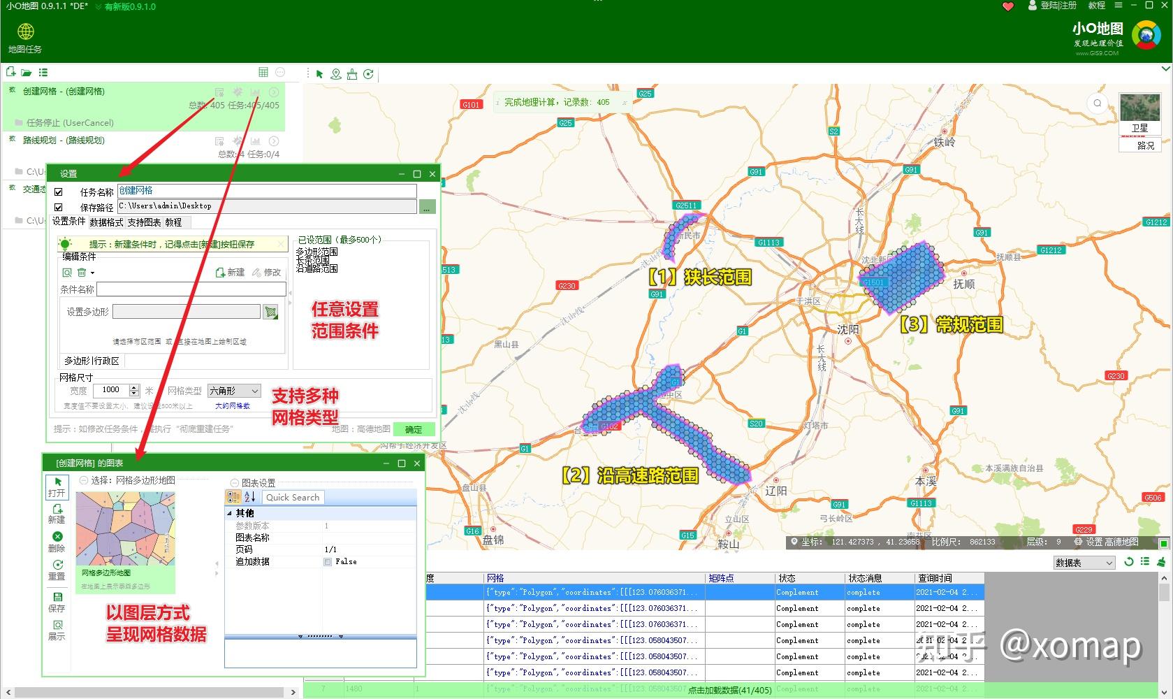Click width stepper up arrow
Screen dimensions: 1173x699
tap(134, 387)
